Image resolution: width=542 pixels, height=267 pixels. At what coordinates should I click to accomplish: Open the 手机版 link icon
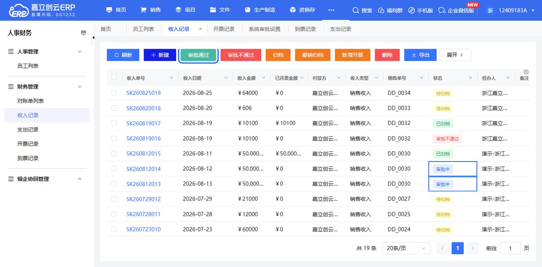[411, 10]
